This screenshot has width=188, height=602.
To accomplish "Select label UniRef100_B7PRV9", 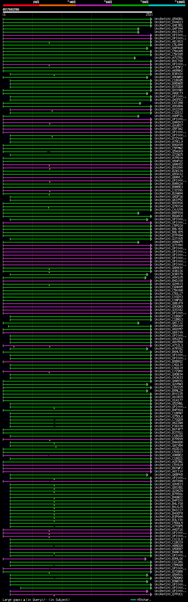I will (x=169, y=439).
